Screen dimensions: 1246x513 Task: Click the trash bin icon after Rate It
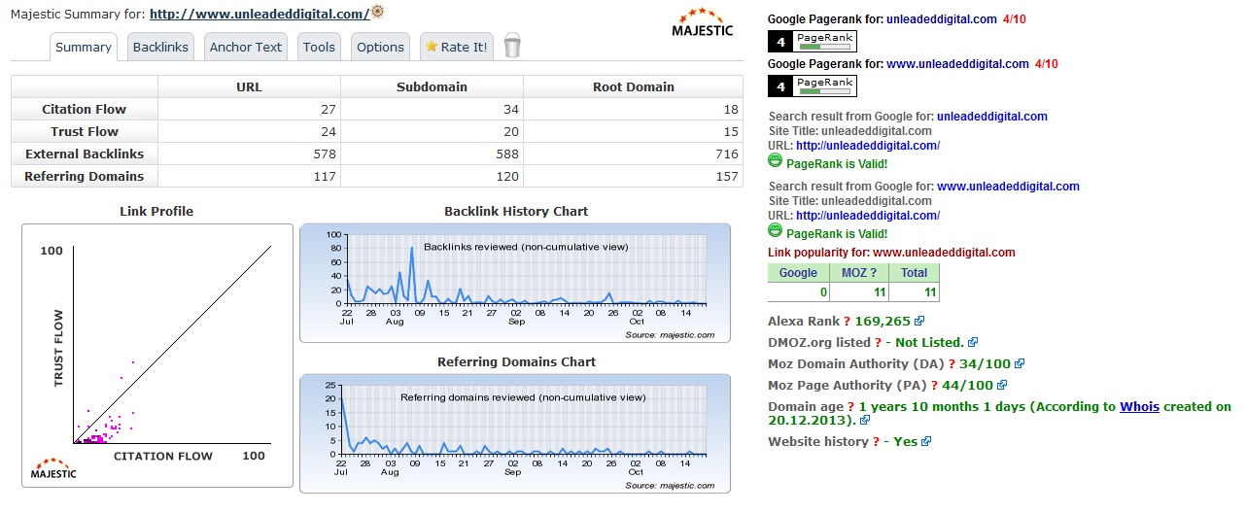pos(512,46)
